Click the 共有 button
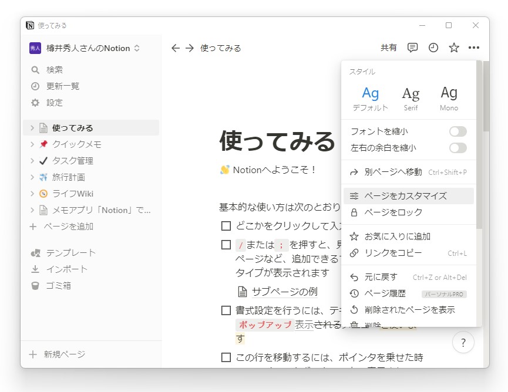 click(389, 48)
